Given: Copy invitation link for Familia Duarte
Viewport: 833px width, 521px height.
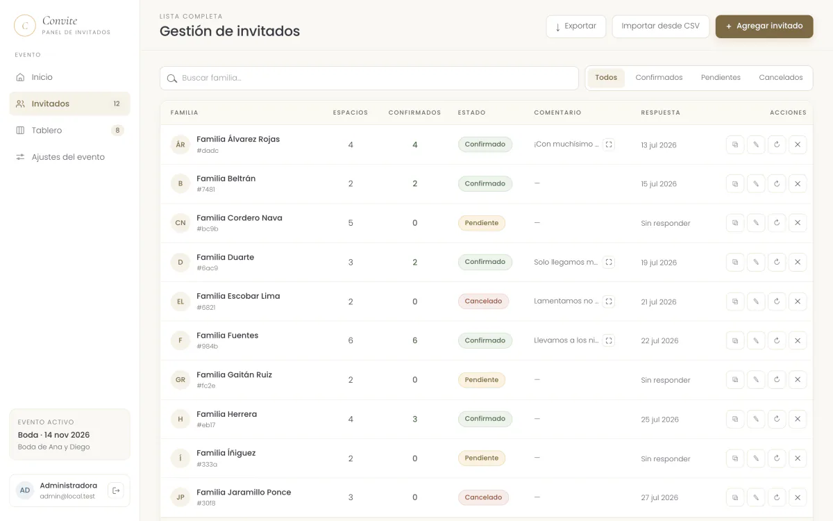Looking at the screenshot, I should tap(735, 263).
